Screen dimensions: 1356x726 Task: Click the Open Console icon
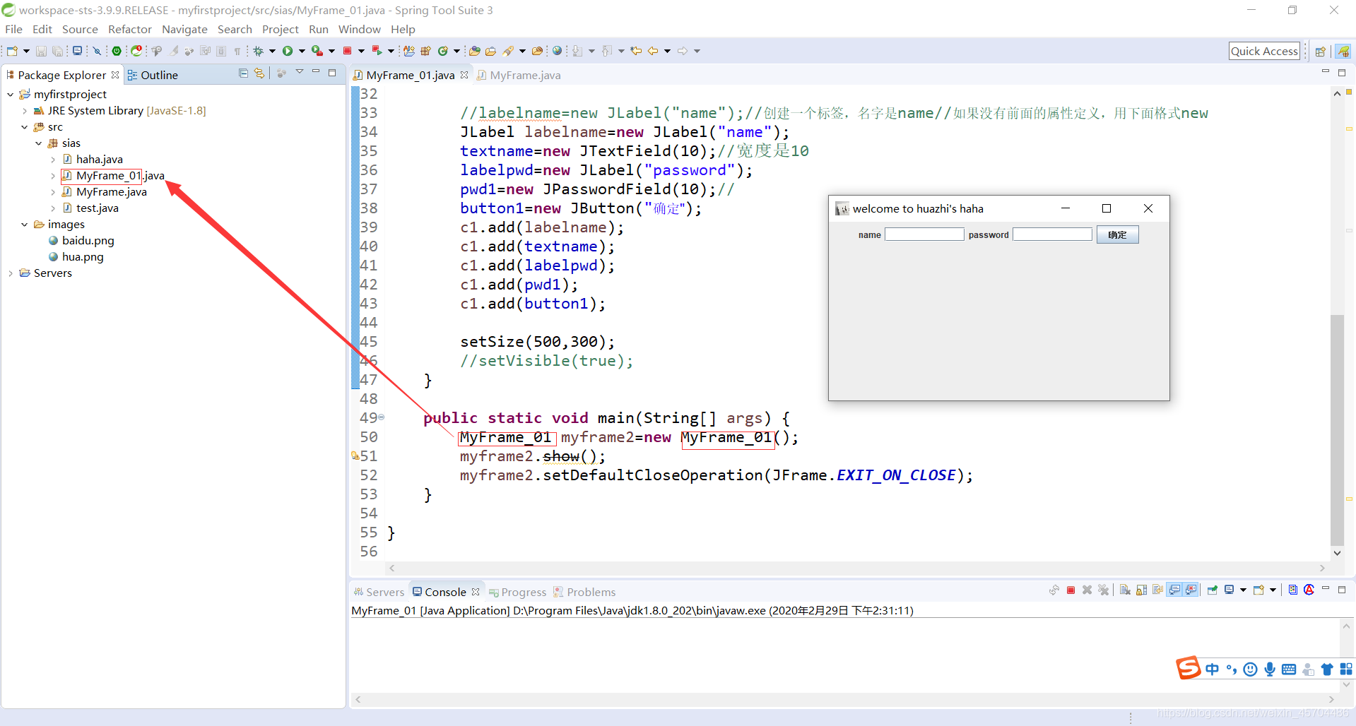(x=1258, y=590)
